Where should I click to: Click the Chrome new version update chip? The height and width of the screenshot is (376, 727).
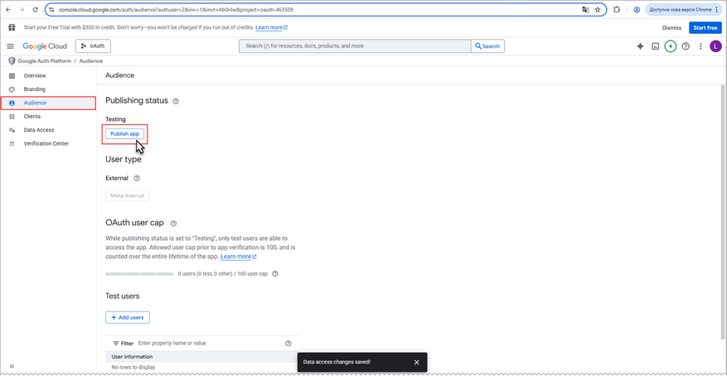point(683,9)
